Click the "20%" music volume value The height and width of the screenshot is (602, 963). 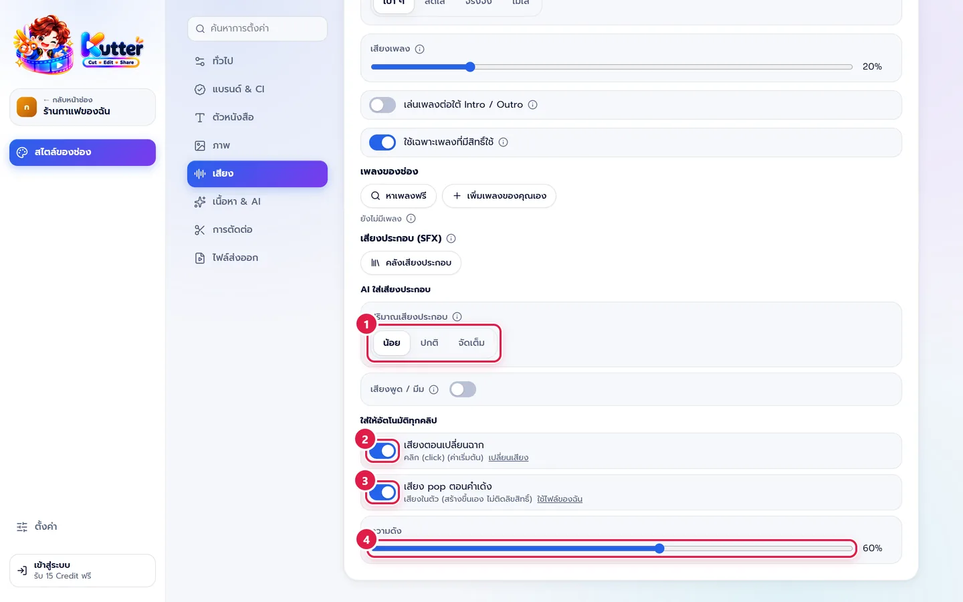click(872, 67)
